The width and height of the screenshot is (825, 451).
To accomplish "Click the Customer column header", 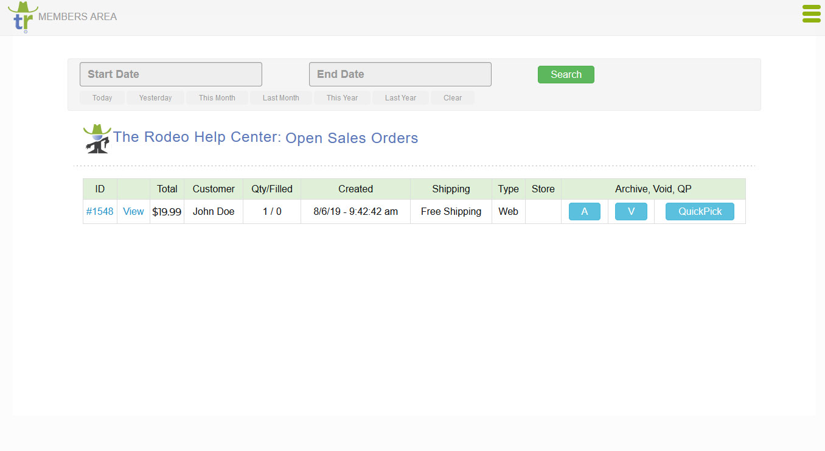I will [x=214, y=189].
